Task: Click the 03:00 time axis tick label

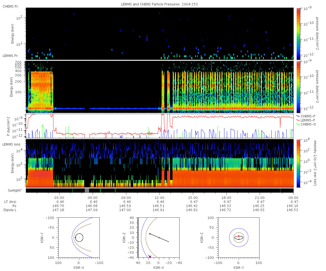Action: pos(59,198)
